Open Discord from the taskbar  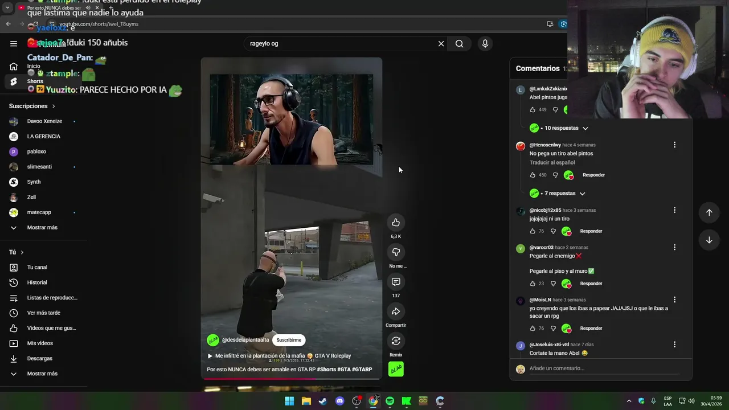coord(340,401)
